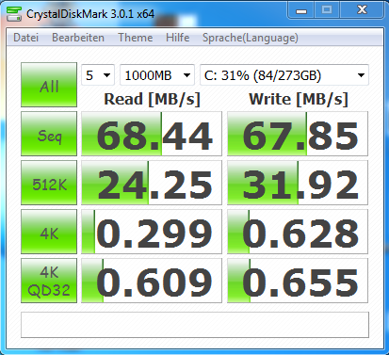This screenshot has height=355, width=389.
Task: Close the CrystalDiskMark window
Action: [362, 10]
